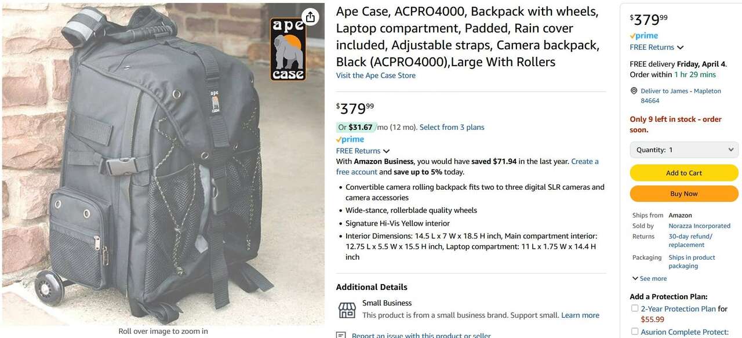The width and height of the screenshot is (742, 338).
Task: Click the report issue speech icon
Action: tap(341, 335)
